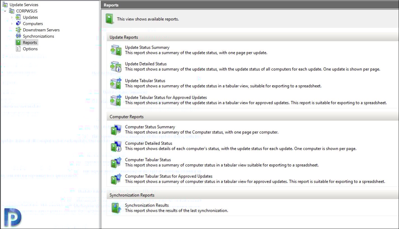The height and width of the screenshot is (229, 399).
Task: Click the Synchronization Reports section header
Action: [252, 195]
